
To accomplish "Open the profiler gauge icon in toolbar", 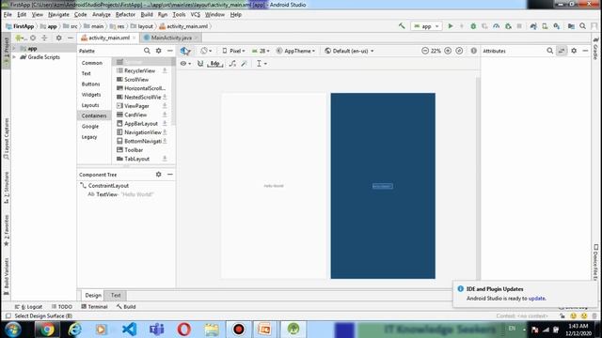I will click(x=496, y=26).
